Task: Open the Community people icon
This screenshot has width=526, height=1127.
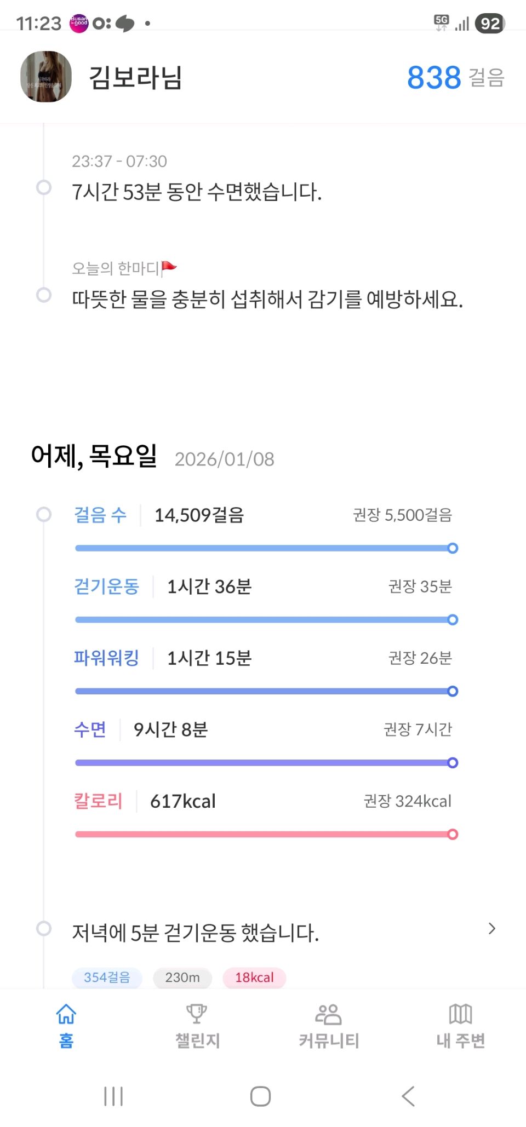Action: (328, 1014)
